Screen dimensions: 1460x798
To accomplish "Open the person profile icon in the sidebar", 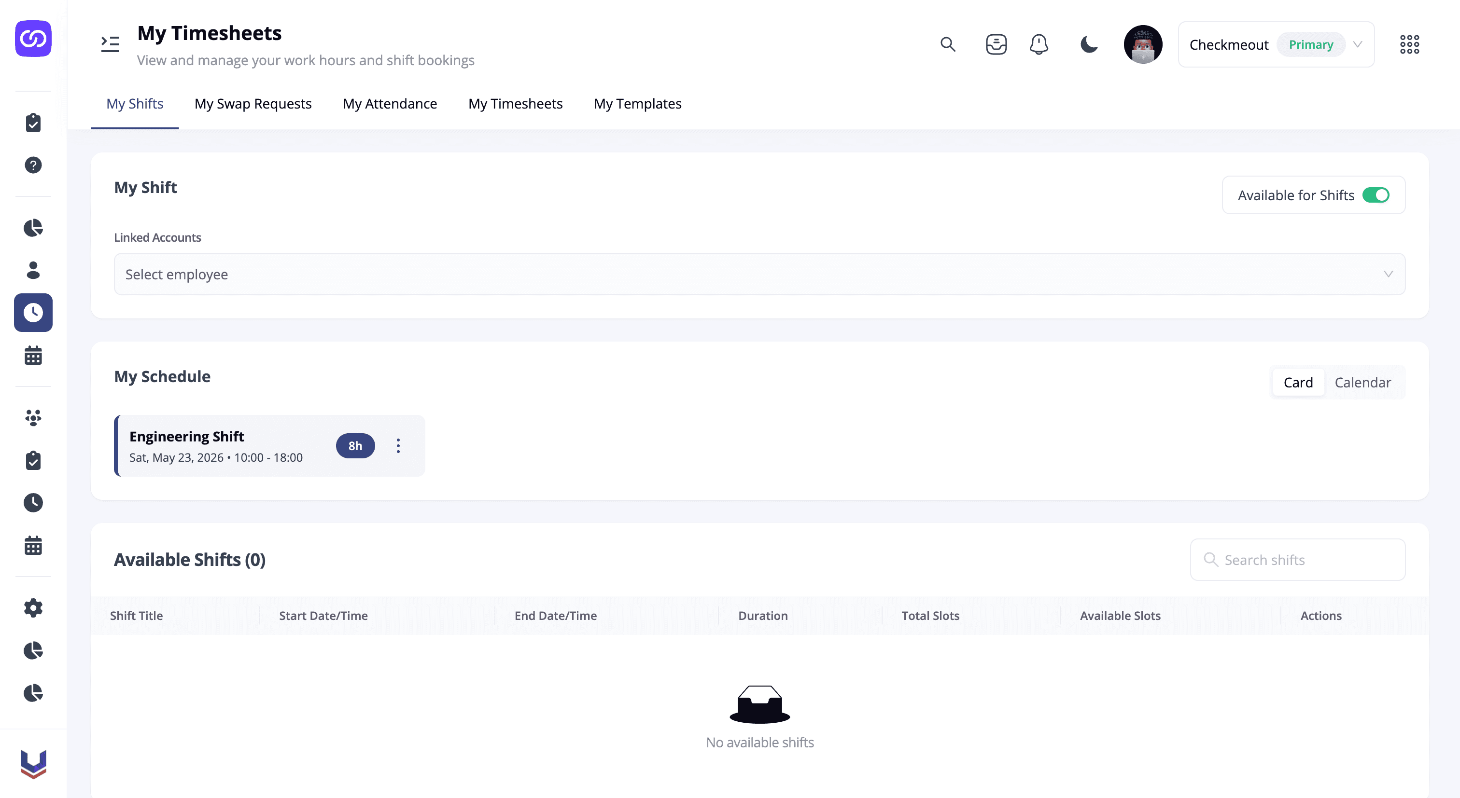I will tap(33, 270).
